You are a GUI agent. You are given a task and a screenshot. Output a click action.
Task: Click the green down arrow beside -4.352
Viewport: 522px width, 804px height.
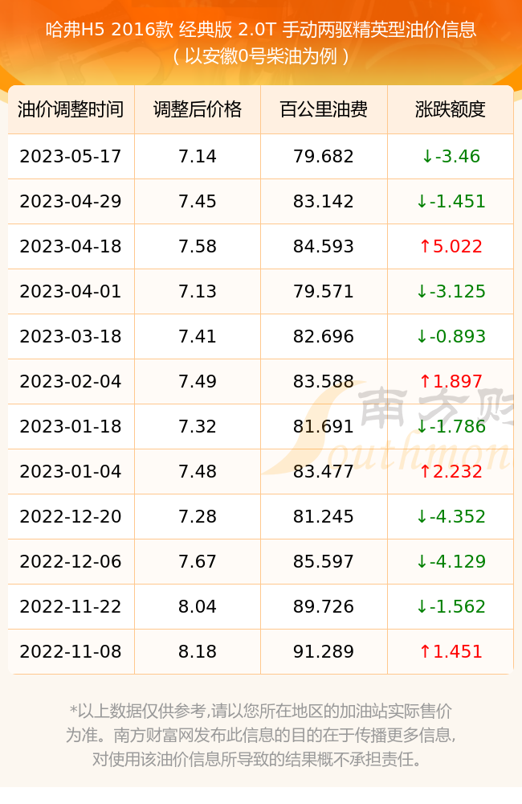click(x=422, y=516)
